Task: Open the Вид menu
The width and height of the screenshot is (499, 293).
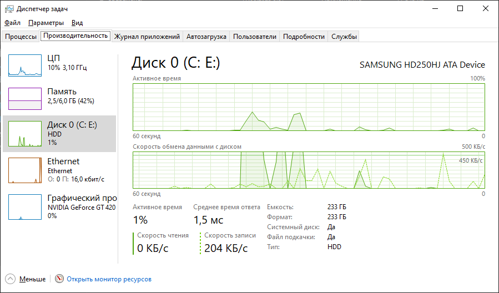Action: [77, 23]
